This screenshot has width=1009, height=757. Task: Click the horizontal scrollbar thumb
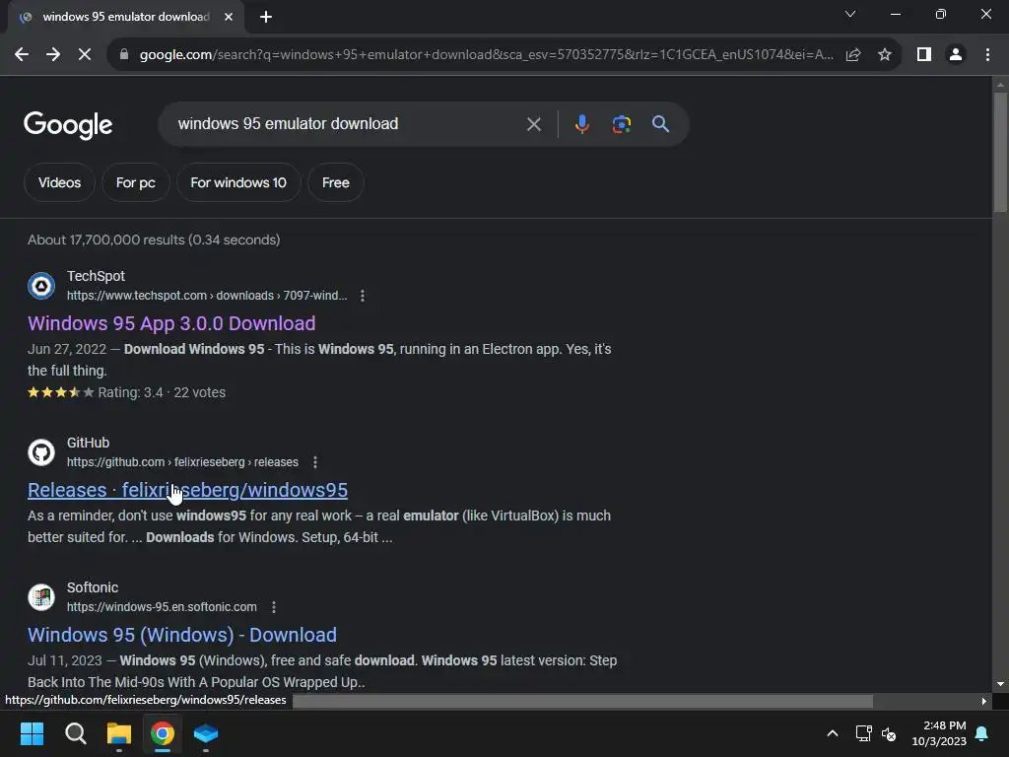click(x=582, y=701)
